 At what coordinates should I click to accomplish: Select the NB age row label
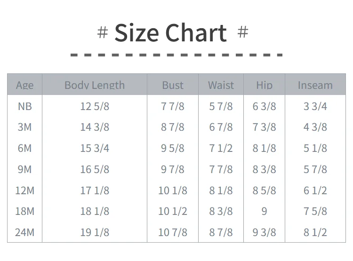[x=24, y=106]
